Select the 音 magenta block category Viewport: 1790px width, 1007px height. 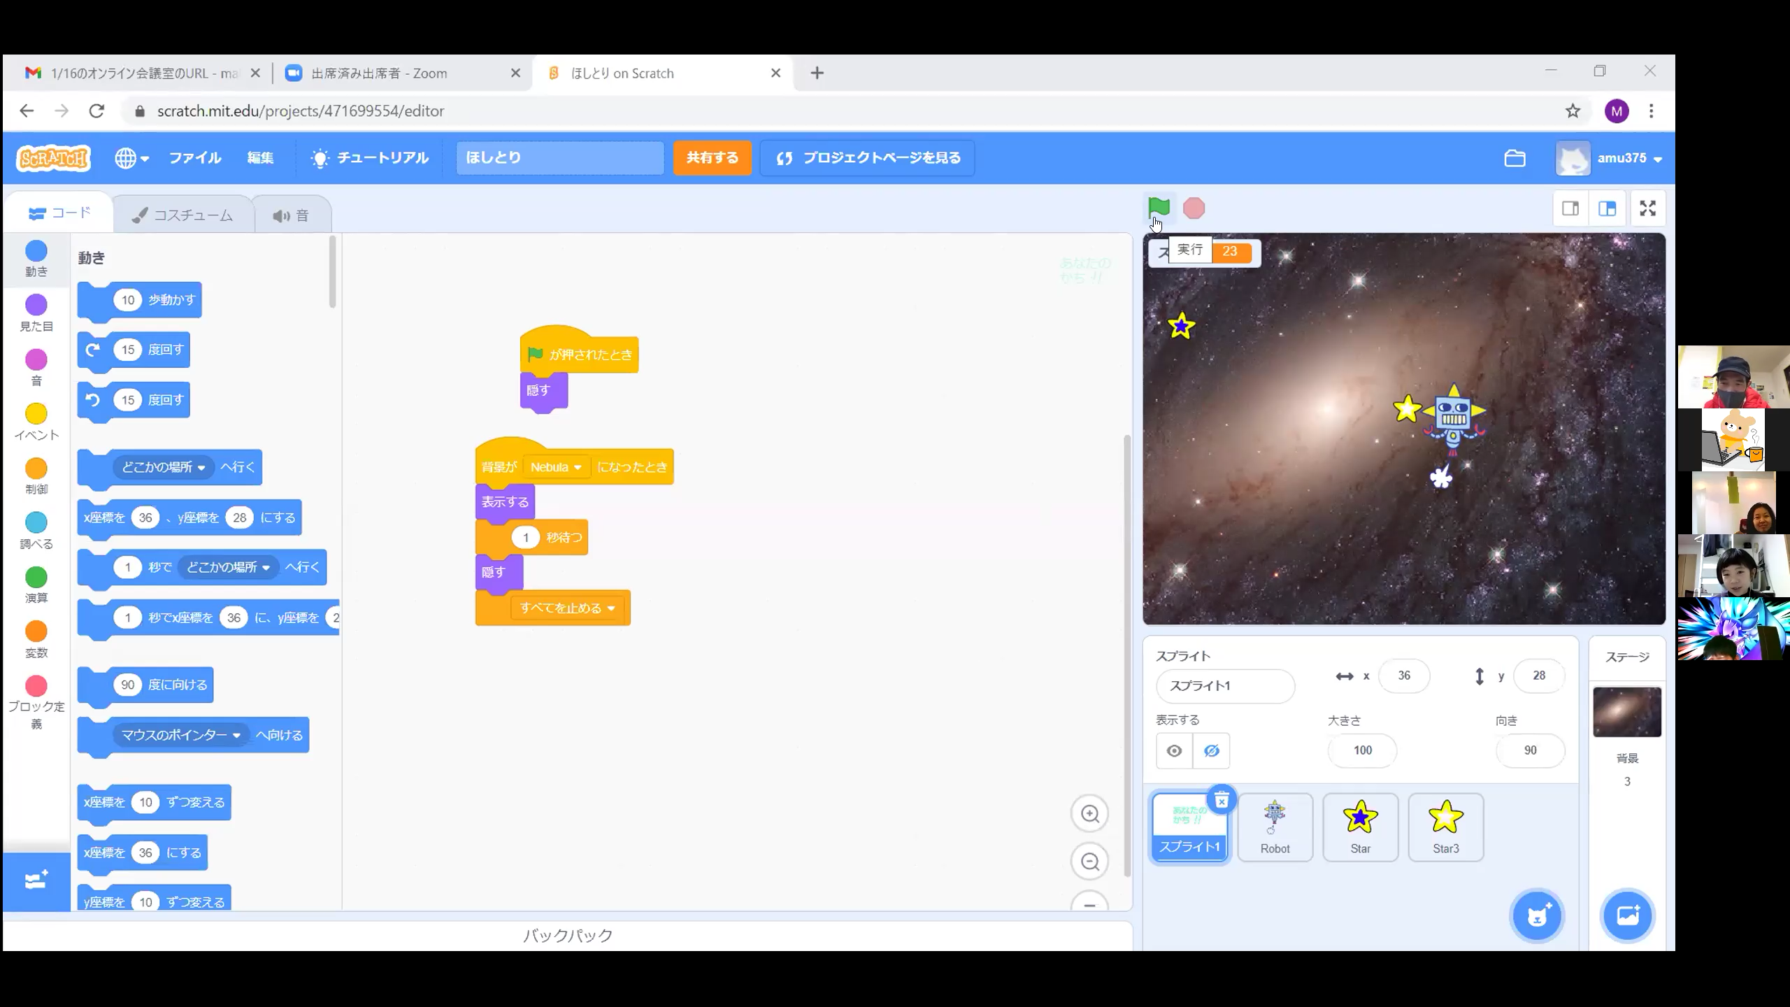[36, 368]
